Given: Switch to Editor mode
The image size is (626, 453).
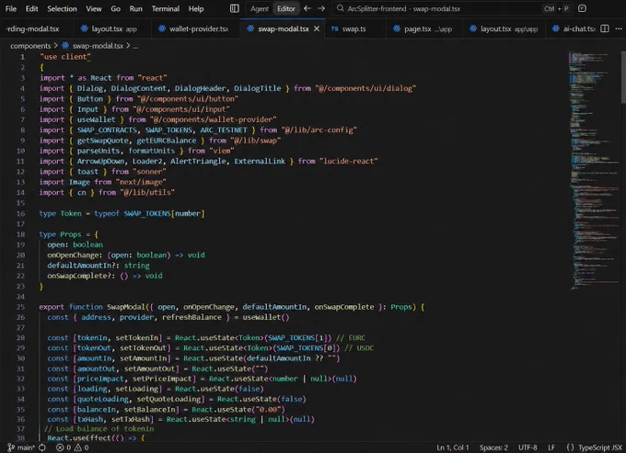Looking at the screenshot, I should click(x=286, y=9).
